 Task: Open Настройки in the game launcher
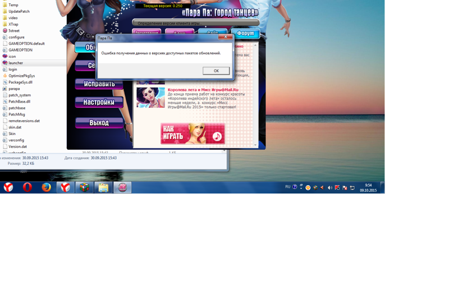pos(99,102)
